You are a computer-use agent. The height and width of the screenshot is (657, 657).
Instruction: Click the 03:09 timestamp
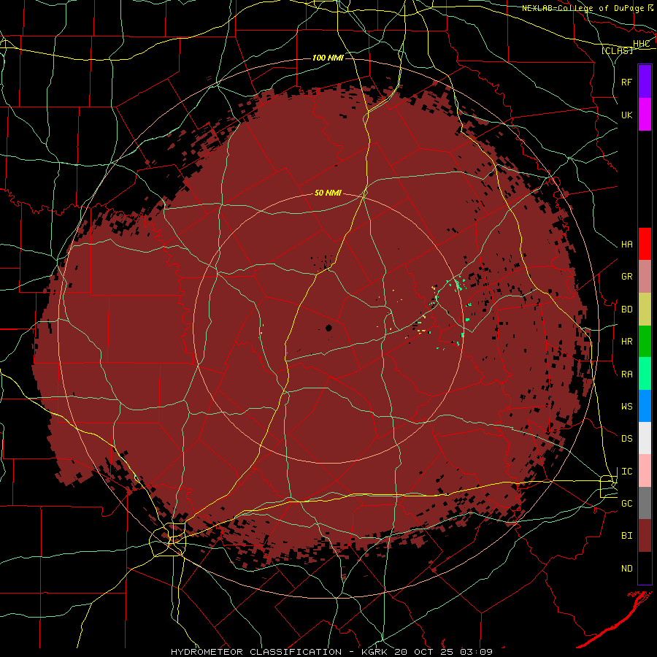pyautogui.click(x=476, y=652)
